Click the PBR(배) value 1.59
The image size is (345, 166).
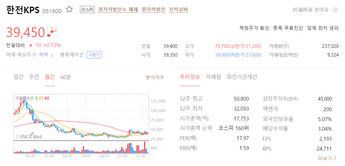pyautogui.click(x=244, y=148)
